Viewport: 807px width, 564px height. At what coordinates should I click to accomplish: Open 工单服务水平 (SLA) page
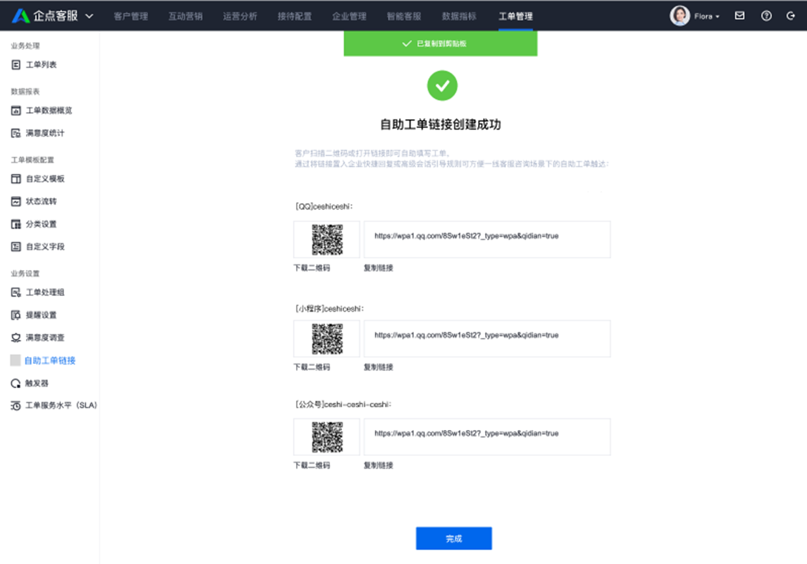[61, 406]
